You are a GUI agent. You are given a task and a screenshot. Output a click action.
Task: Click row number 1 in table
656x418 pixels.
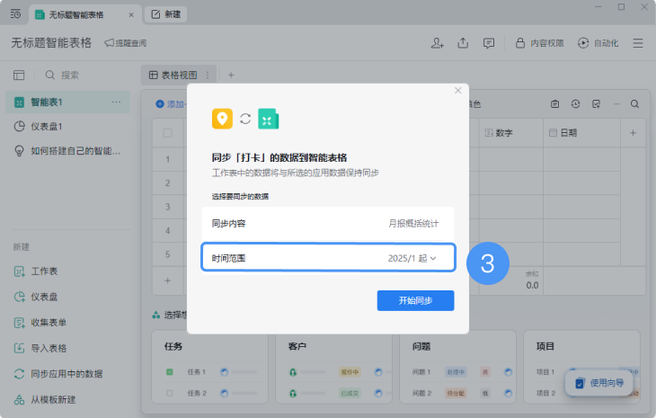168,159
